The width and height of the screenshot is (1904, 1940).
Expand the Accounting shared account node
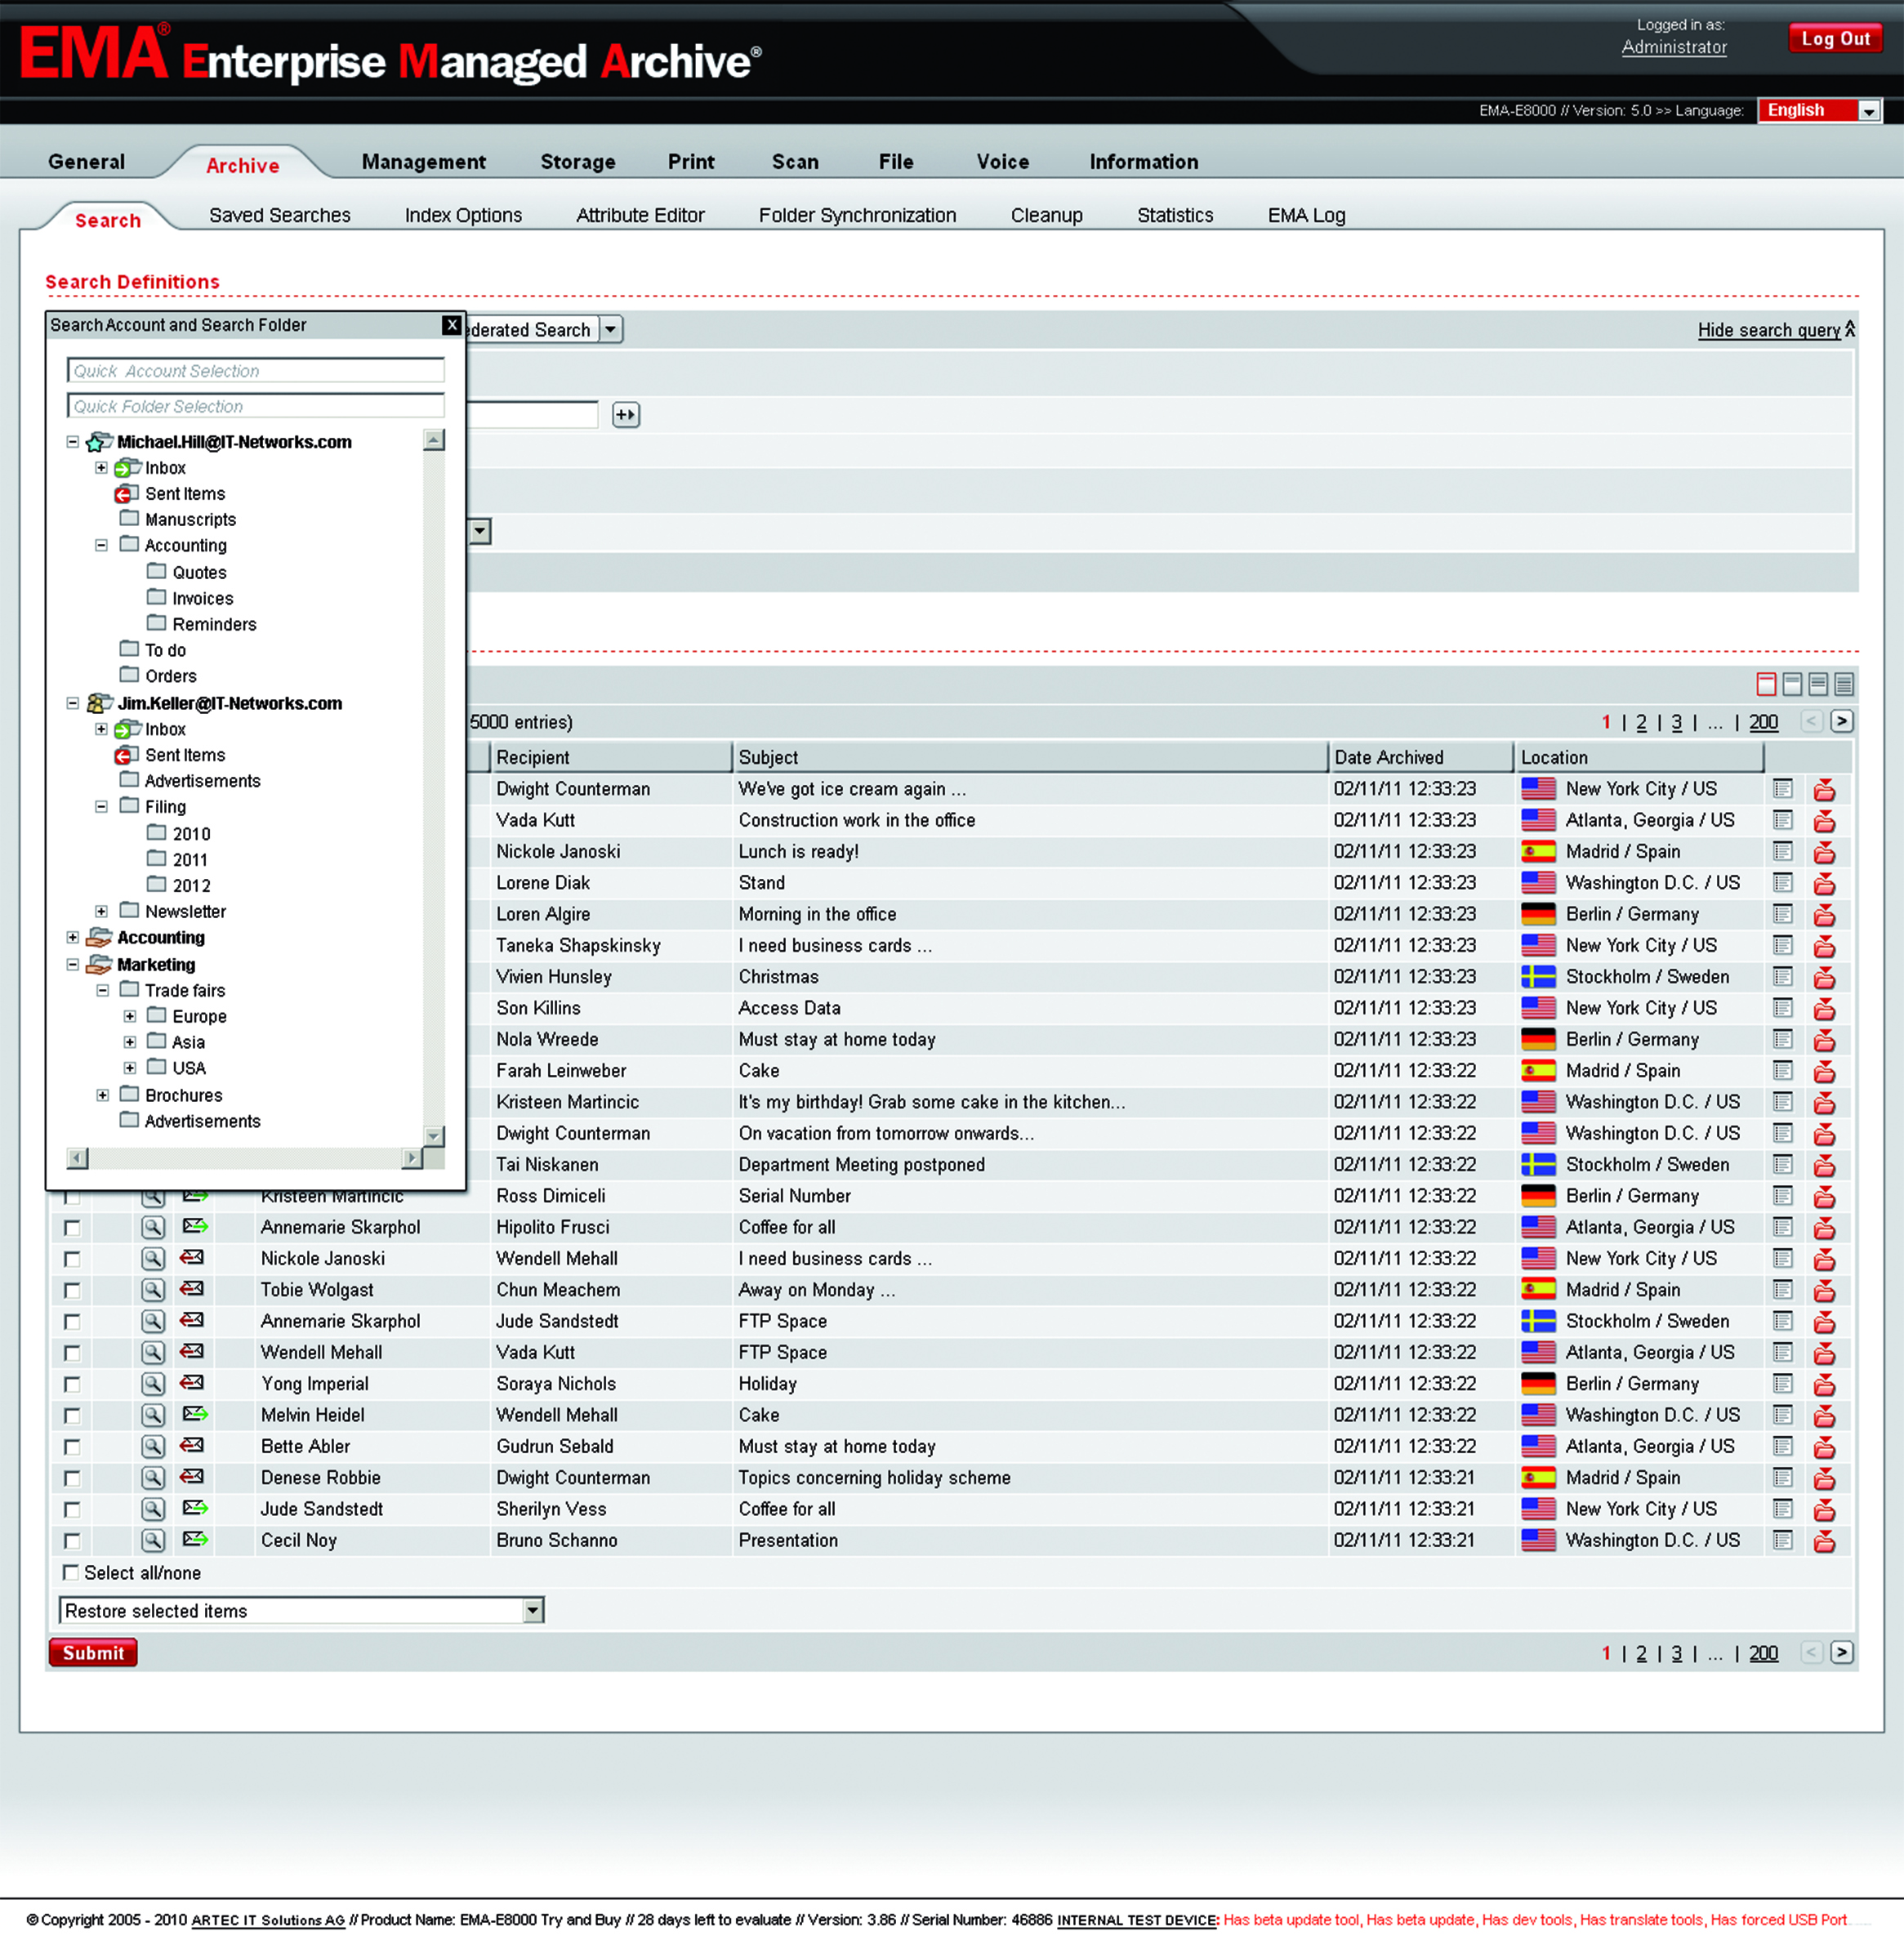73,937
